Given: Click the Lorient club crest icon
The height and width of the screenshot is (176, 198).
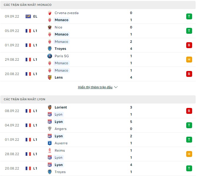Looking at the screenshot, I should [50, 107].
